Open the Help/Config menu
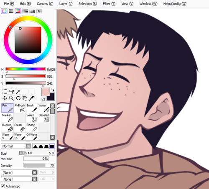This screenshot has height=189, width=209. [175, 4]
